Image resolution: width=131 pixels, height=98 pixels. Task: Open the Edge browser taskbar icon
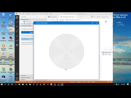(x=16, y=84)
